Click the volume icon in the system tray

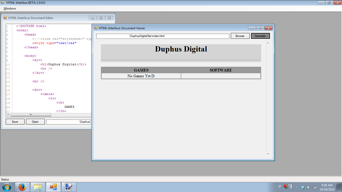308,187
